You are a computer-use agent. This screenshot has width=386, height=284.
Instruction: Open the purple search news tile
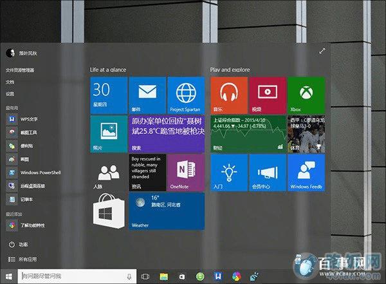pos(167,134)
